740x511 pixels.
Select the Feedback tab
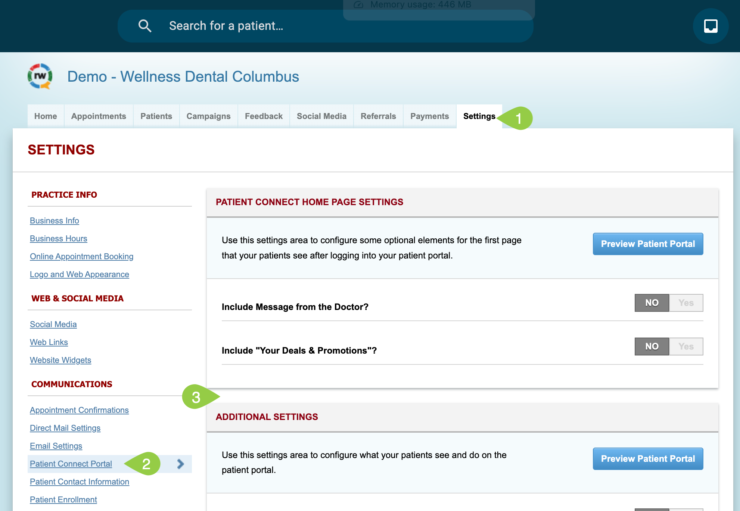point(264,116)
